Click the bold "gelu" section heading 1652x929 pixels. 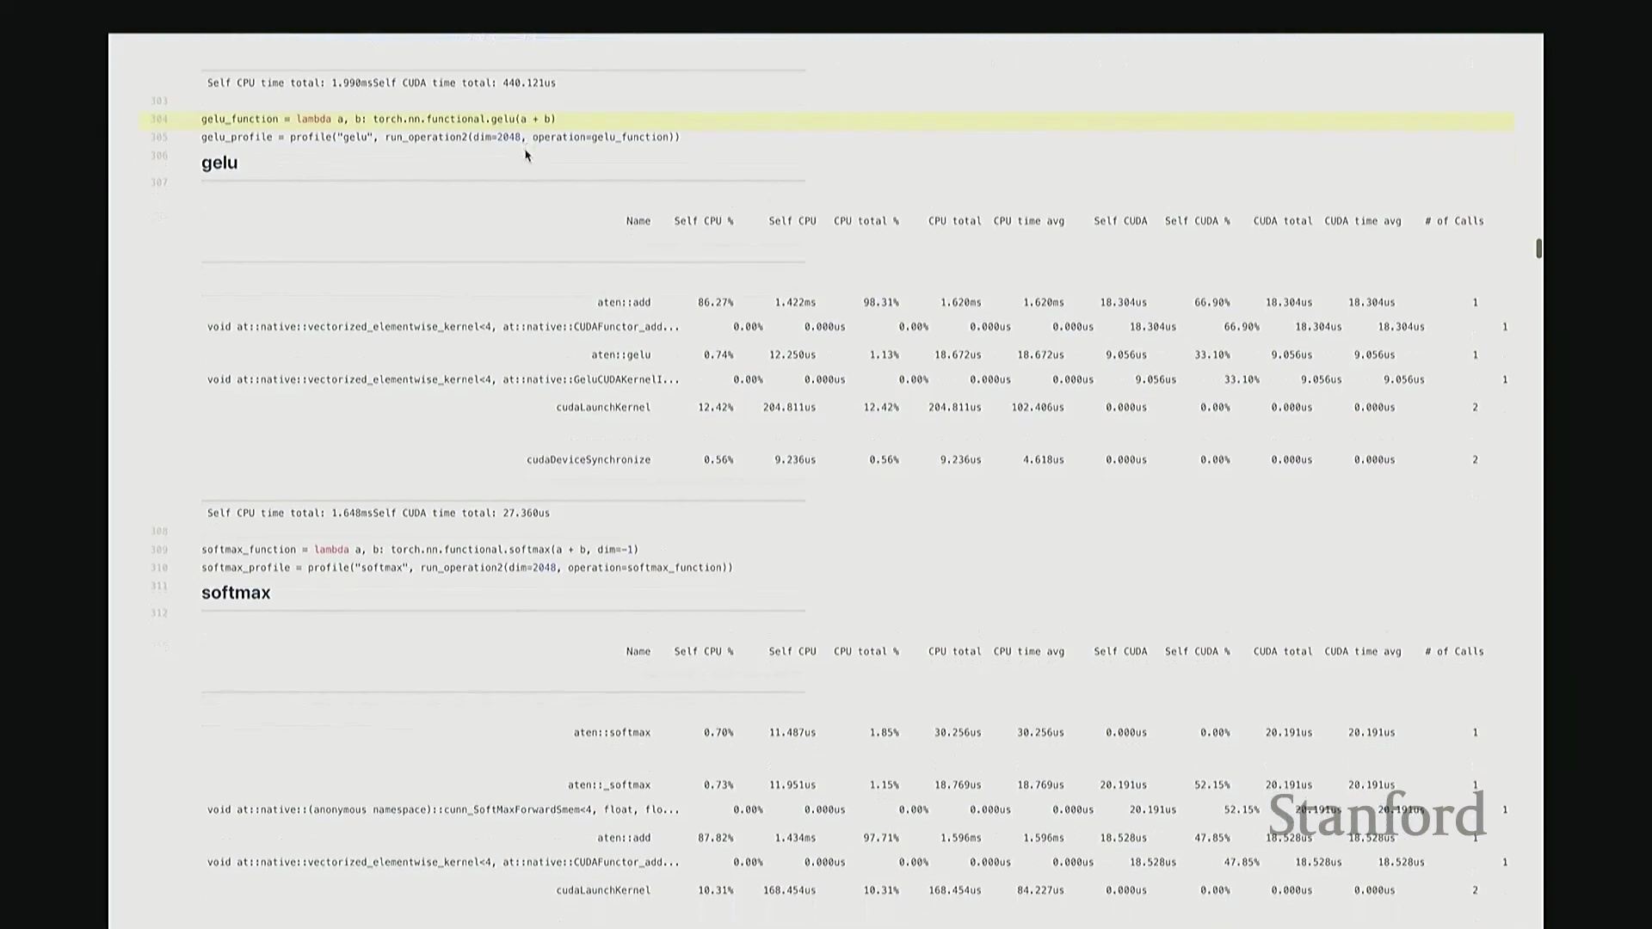[219, 163]
